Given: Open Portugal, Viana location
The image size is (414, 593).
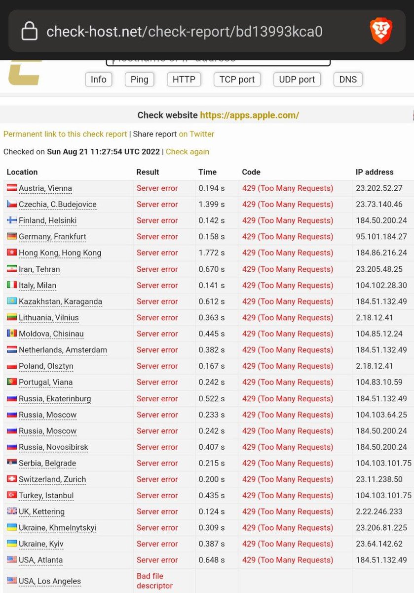Looking at the screenshot, I should pyautogui.click(x=45, y=382).
